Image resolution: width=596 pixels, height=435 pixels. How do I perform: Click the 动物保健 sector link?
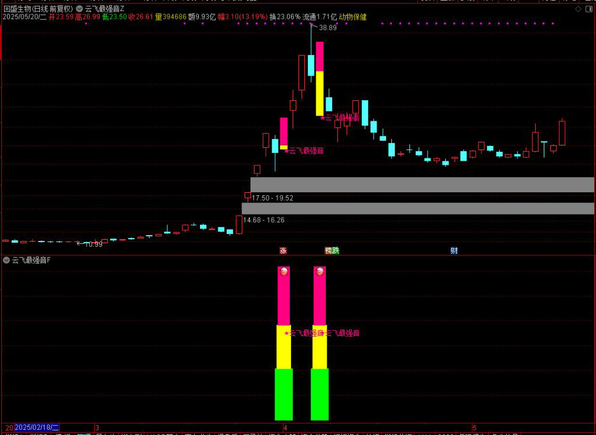click(353, 17)
